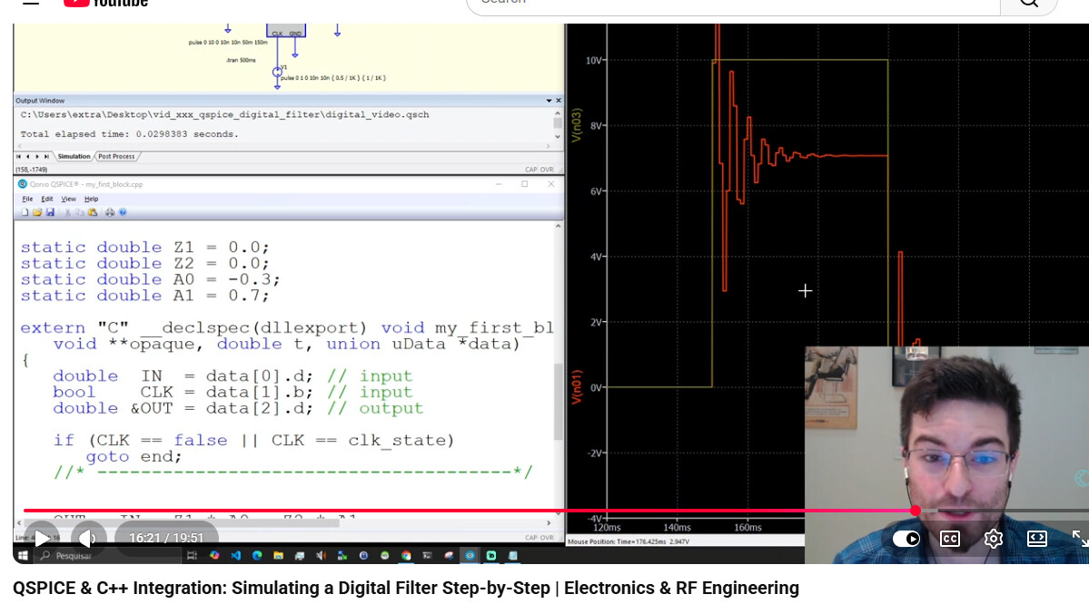Open the Help menu in QSPICE editor
The height and width of the screenshot is (604, 1089).
click(x=91, y=199)
